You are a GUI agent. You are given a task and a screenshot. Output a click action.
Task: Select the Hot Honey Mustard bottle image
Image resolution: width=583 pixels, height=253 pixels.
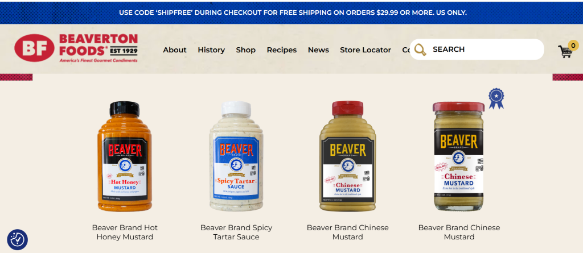tap(125, 156)
